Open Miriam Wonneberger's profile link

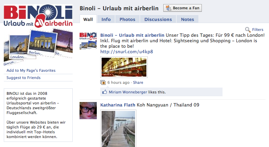[x=128, y=92]
